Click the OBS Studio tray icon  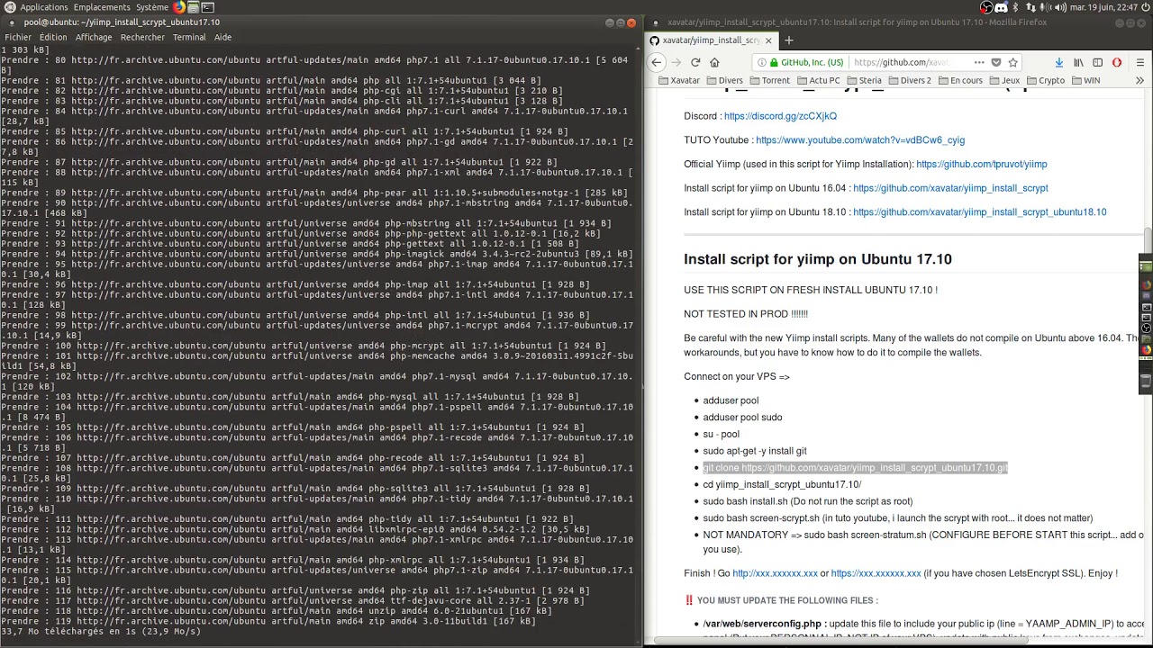986,7
